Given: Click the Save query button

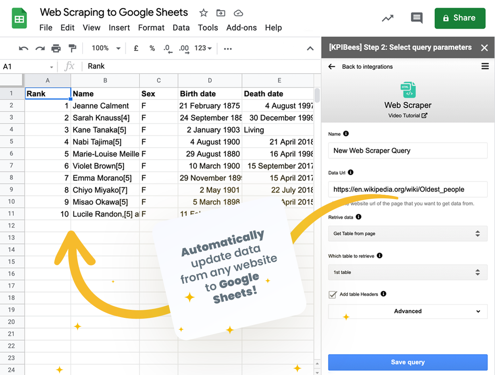Looking at the screenshot, I should [408, 362].
